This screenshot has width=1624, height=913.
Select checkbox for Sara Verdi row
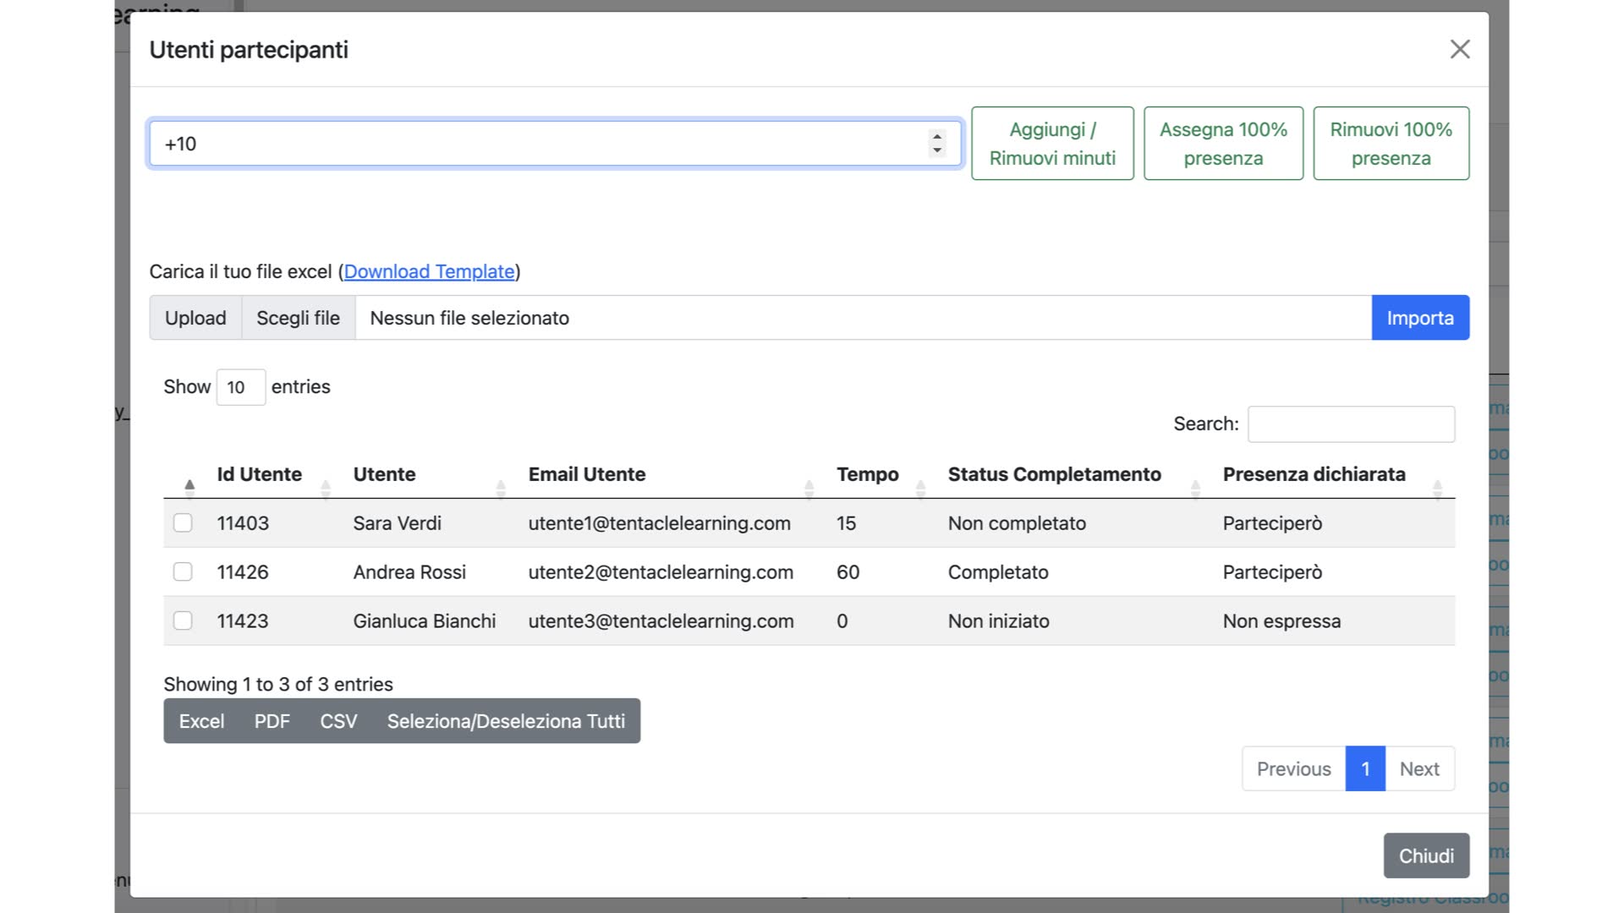(x=183, y=523)
